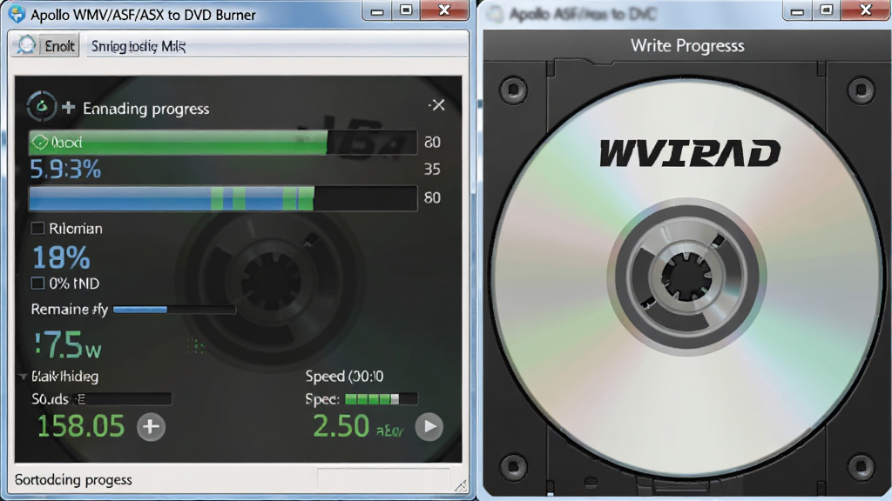Image resolution: width=892 pixels, height=501 pixels.
Task: Maximize the Apollo WMV/ASF/ASX to DVD Burner window
Action: click(406, 10)
